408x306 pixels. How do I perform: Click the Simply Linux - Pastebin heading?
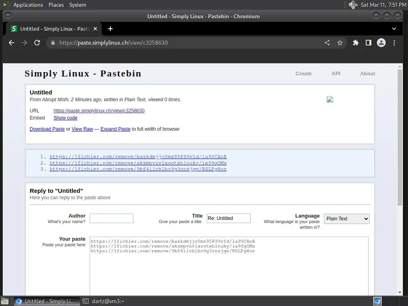[83, 74]
